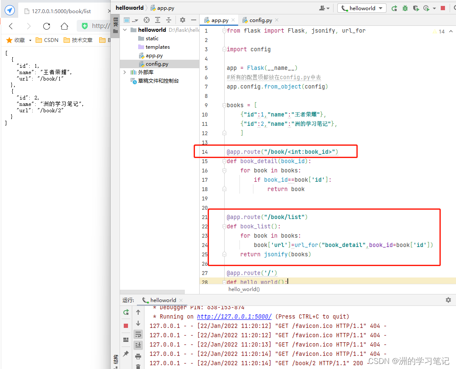Screen dimensions: 456x369
Task: Close the config.py editor tab
Action: coord(277,20)
